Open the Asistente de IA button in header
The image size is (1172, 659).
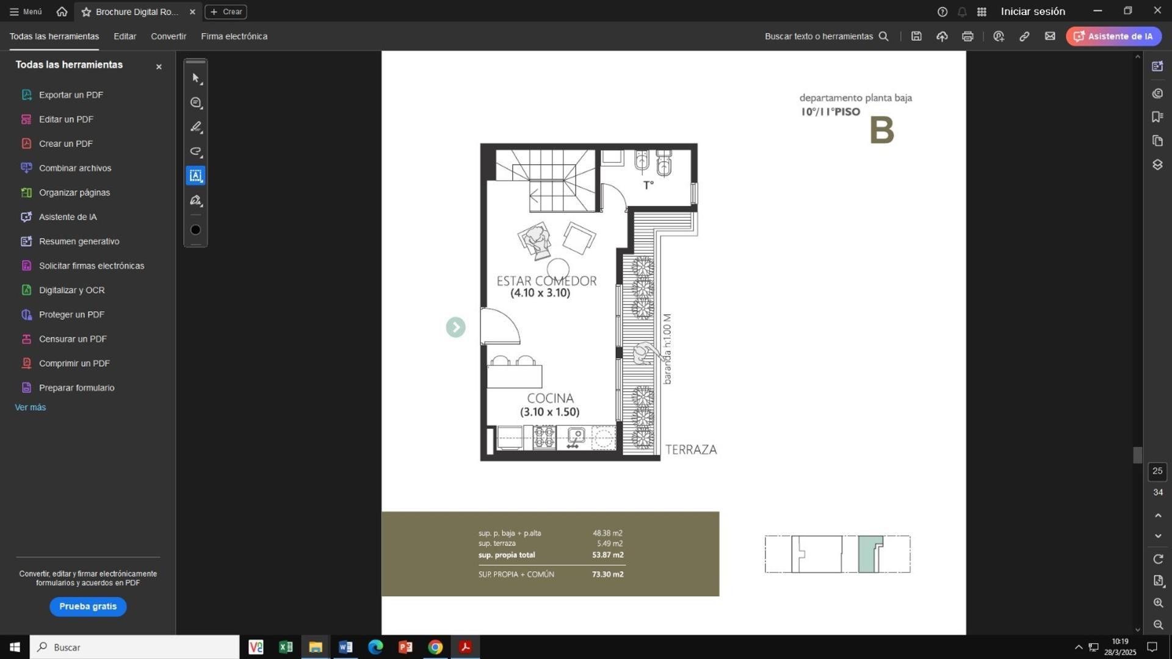(x=1114, y=37)
